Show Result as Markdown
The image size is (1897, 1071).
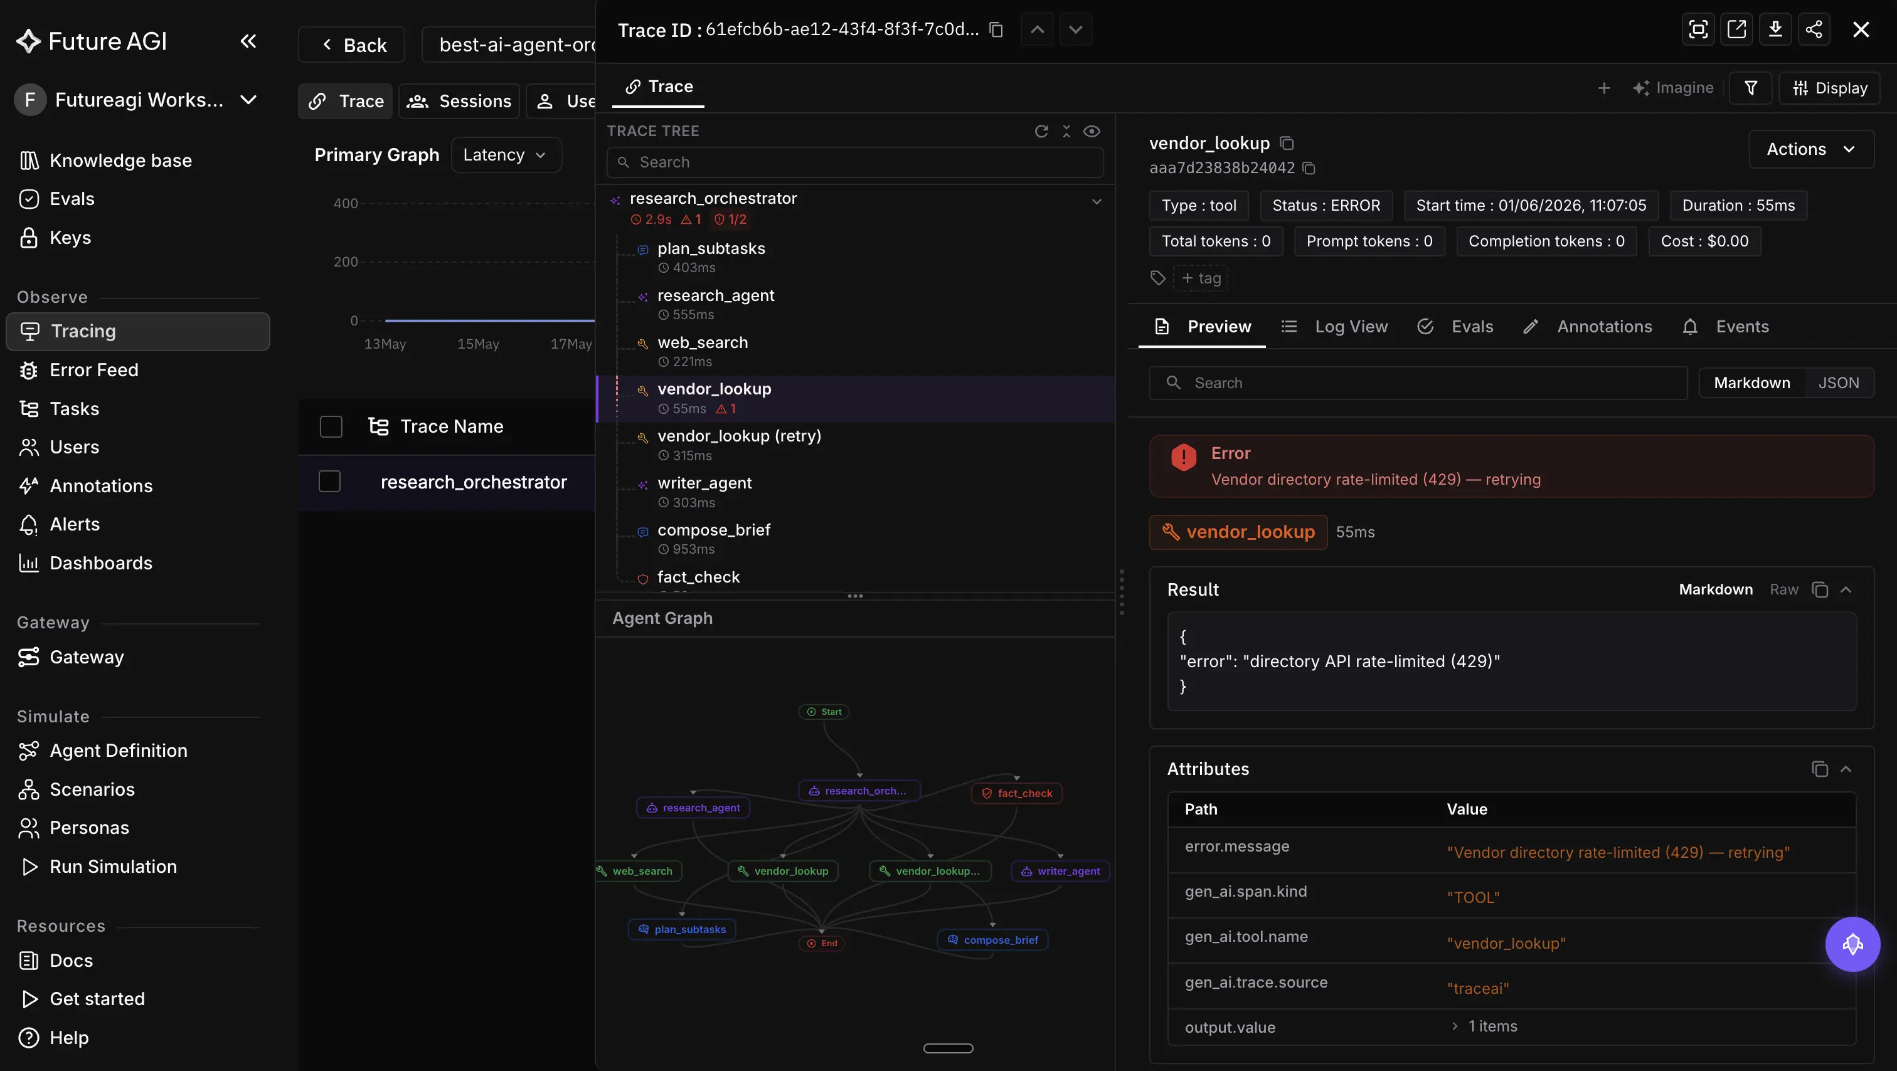click(x=1715, y=589)
